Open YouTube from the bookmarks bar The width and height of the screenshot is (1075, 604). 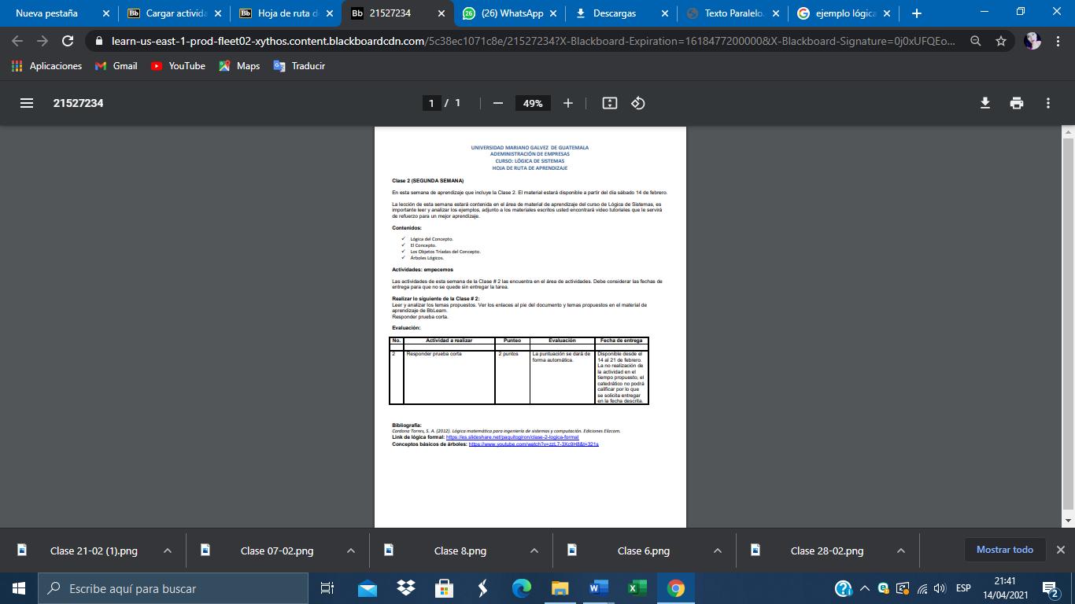[x=178, y=66]
